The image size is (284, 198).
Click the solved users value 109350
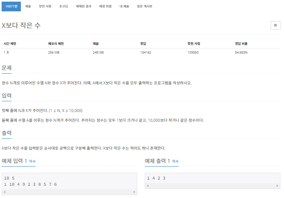(x=193, y=53)
